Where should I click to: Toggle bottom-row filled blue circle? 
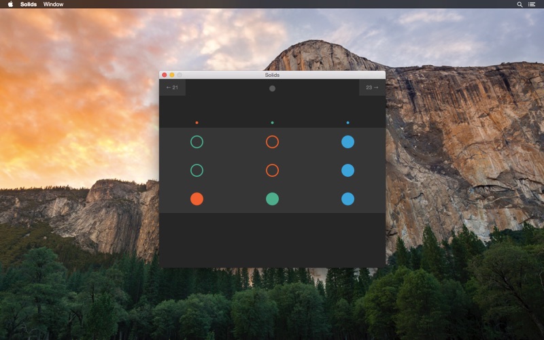347,199
